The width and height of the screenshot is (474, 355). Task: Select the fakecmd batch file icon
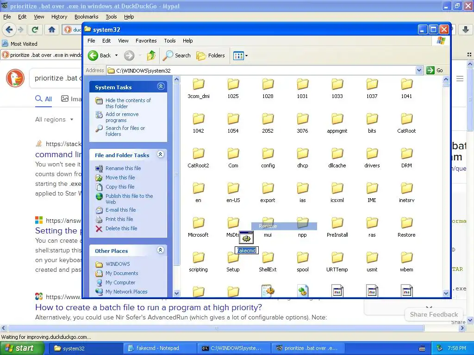pyautogui.click(x=246, y=238)
